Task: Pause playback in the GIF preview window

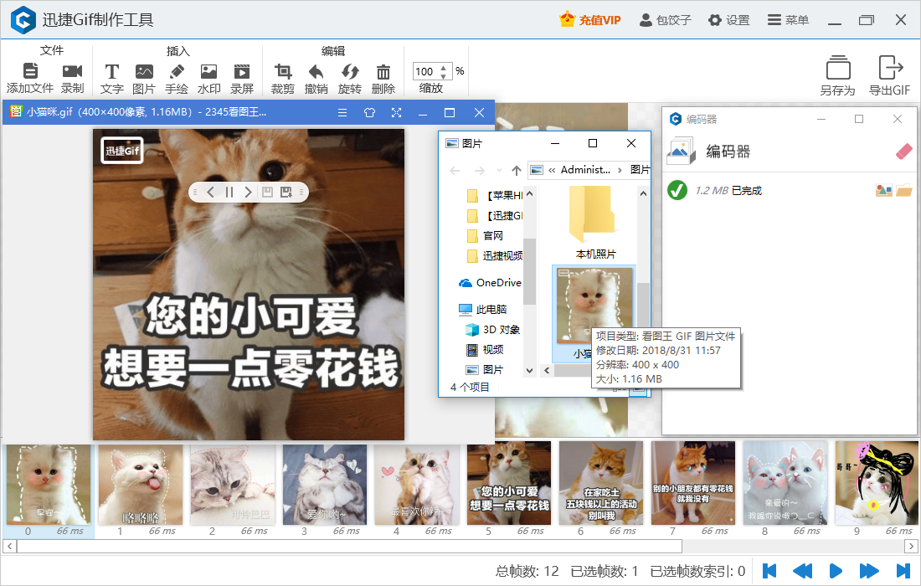Action: [229, 192]
